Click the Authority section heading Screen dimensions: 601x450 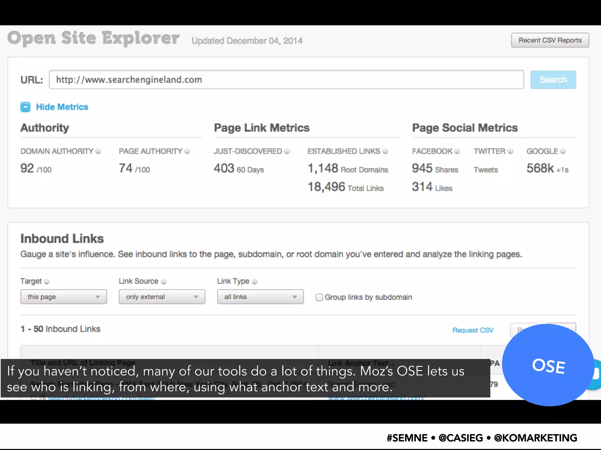45,128
